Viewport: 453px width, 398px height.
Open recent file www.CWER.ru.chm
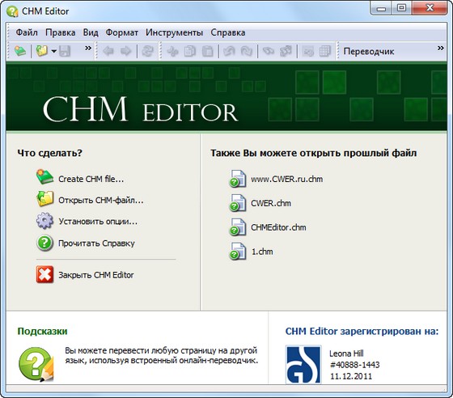pos(286,179)
